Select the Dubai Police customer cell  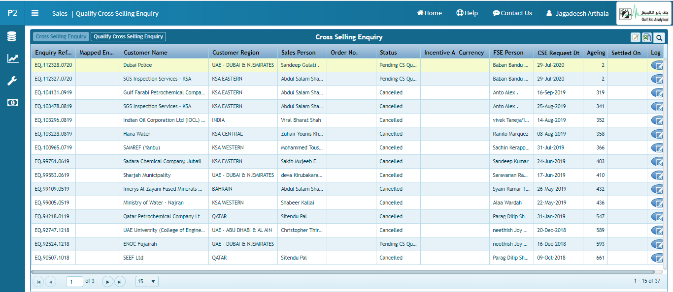(164, 65)
